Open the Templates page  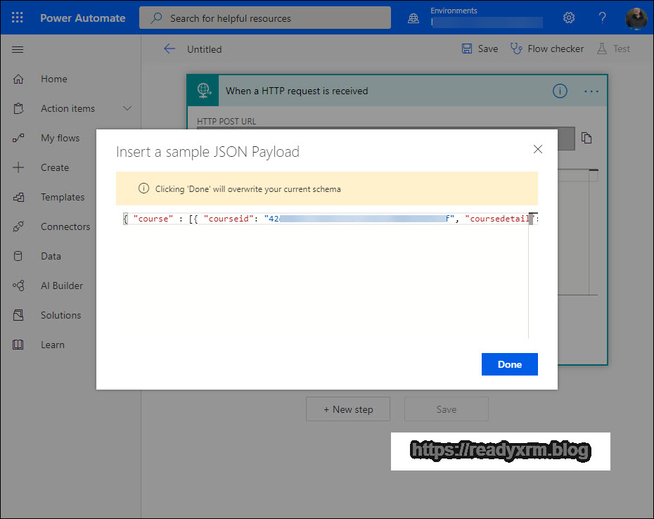click(x=62, y=197)
